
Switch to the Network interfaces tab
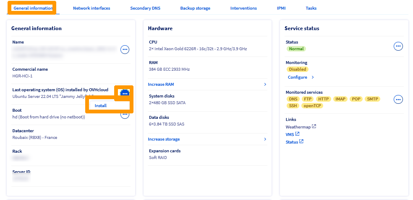click(91, 8)
